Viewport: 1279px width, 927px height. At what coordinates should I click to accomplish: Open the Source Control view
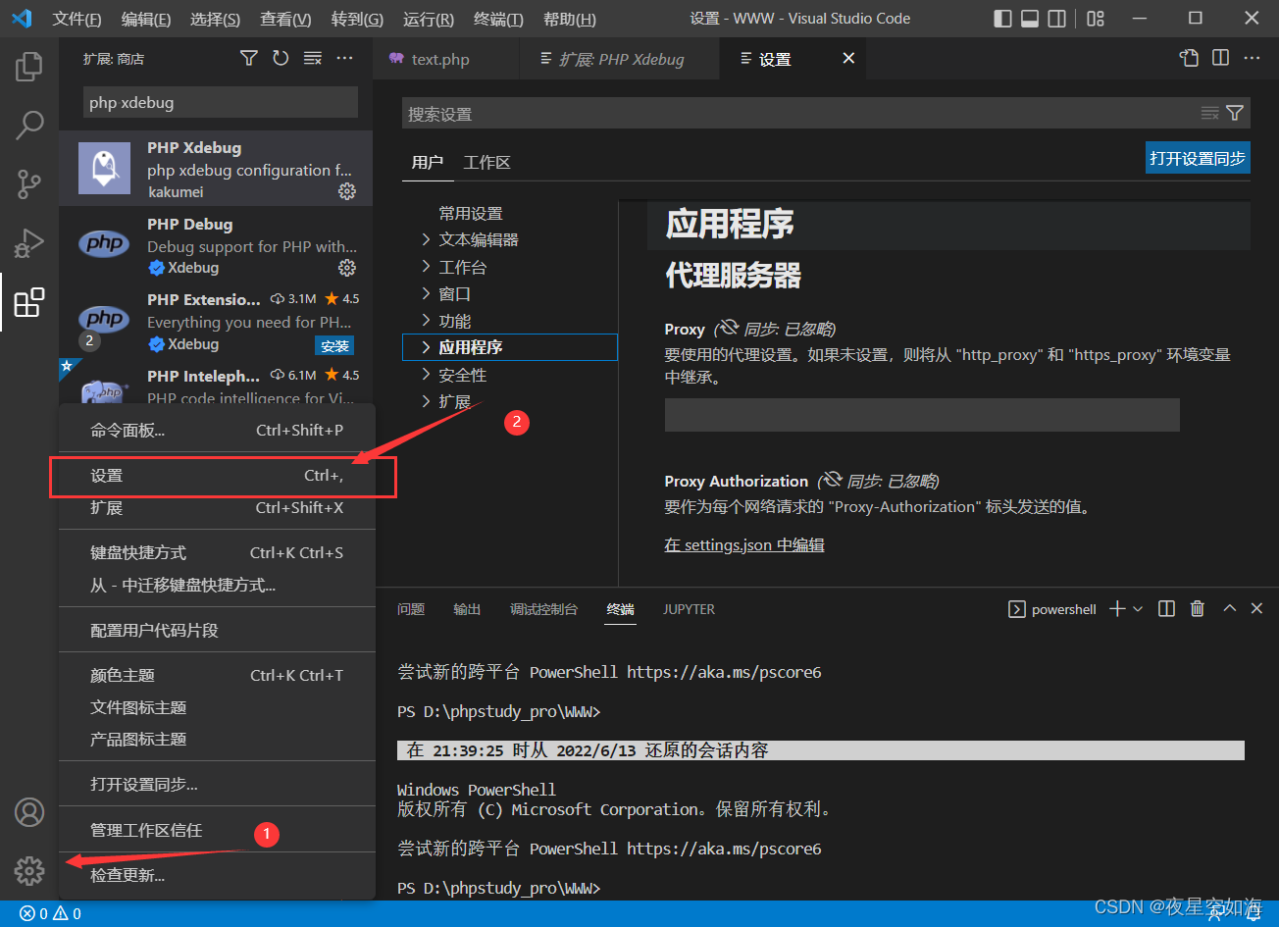29,183
